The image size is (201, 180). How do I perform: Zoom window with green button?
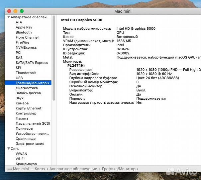tap(22, 11)
